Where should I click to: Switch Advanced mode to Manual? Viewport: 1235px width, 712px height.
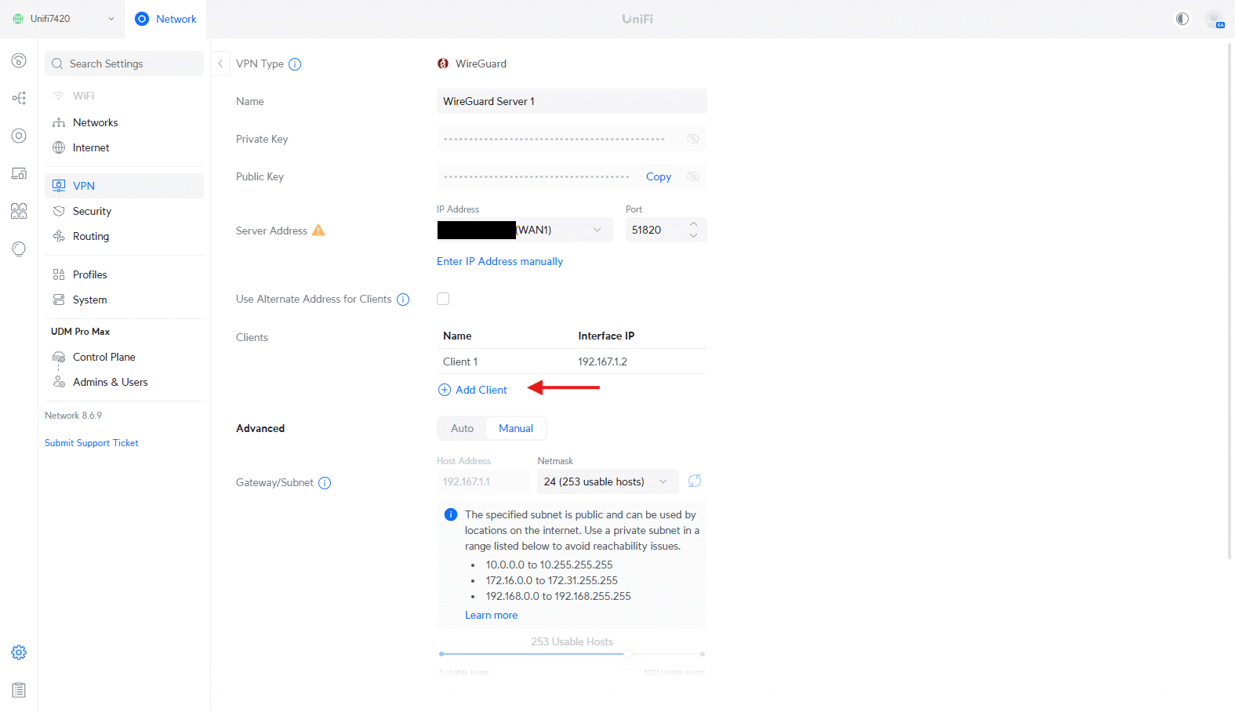tap(516, 428)
